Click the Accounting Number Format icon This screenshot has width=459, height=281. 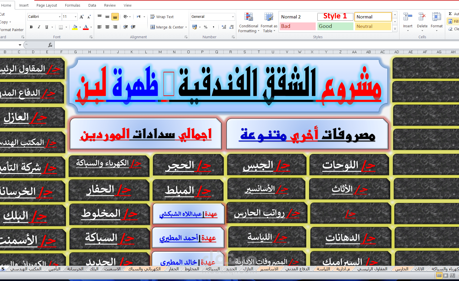pos(195,27)
